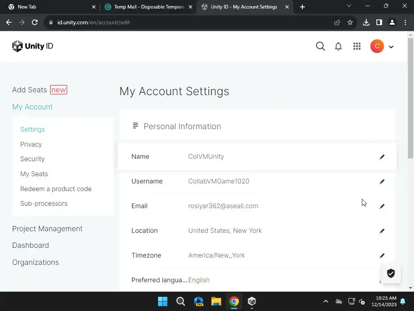The width and height of the screenshot is (414, 311).
Task: Reload the current page
Action: pyautogui.click(x=35, y=23)
